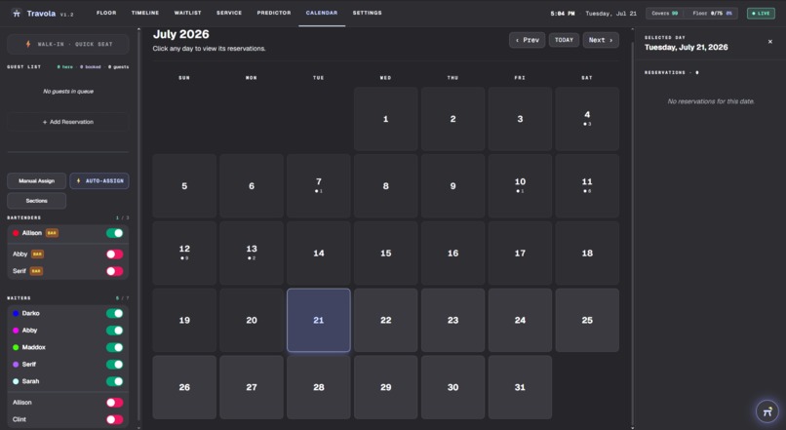Screen dimensions: 786x430
Task: Select July 1 on the calendar
Action: (385, 119)
